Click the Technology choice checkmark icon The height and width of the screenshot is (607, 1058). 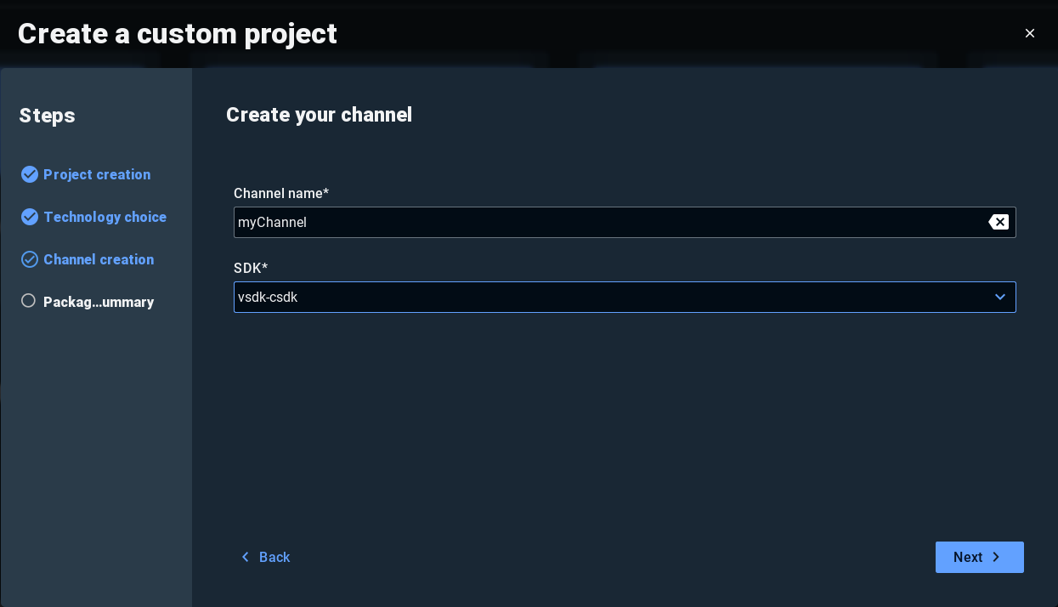click(30, 217)
